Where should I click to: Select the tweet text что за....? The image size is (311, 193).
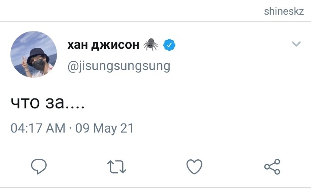[48, 103]
